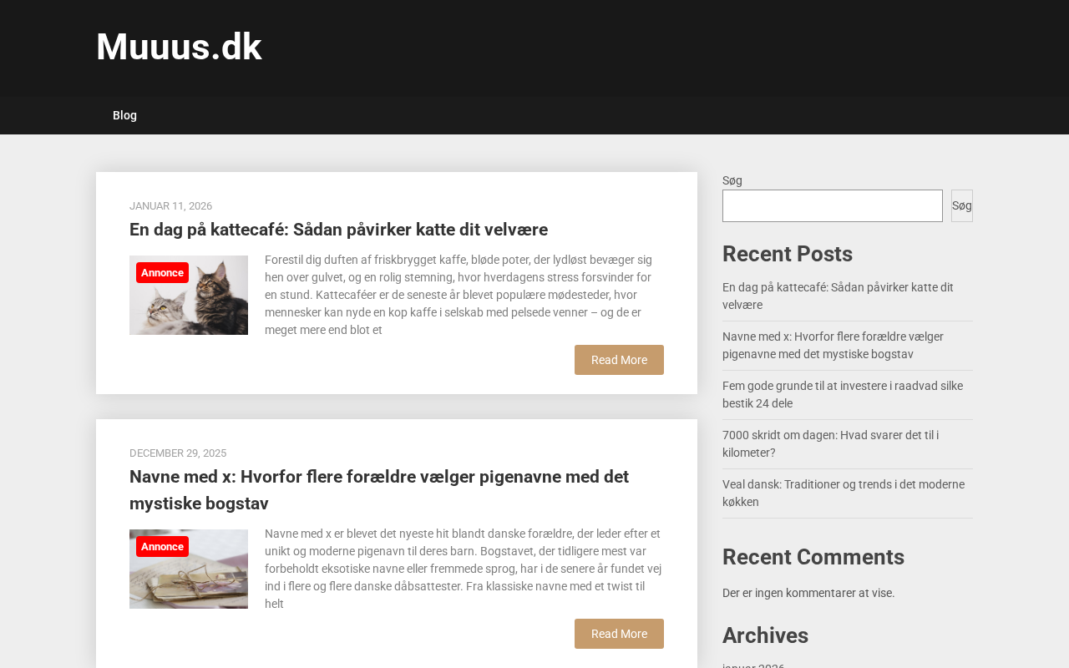Screen dimensions: 1069x668
Task: Open the December 29, 2025 date link
Action: [178, 453]
